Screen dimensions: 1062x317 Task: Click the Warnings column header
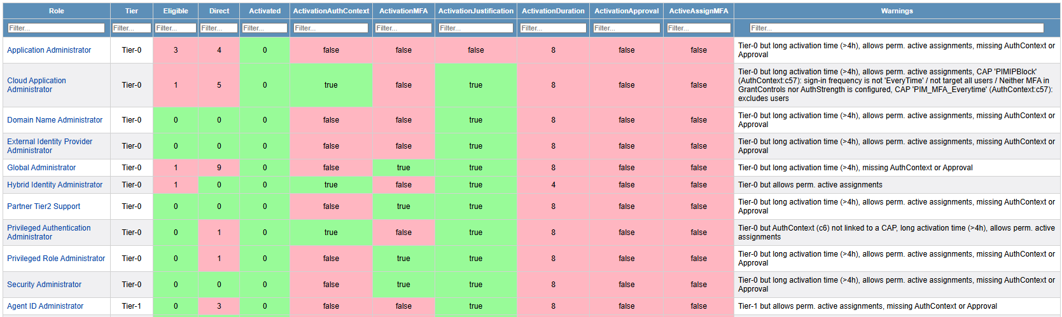click(897, 11)
